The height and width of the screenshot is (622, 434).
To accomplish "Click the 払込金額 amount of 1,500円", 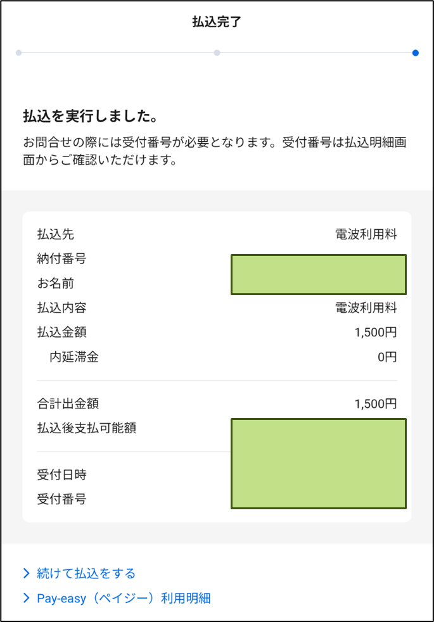I will pyautogui.click(x=376, y=333).
